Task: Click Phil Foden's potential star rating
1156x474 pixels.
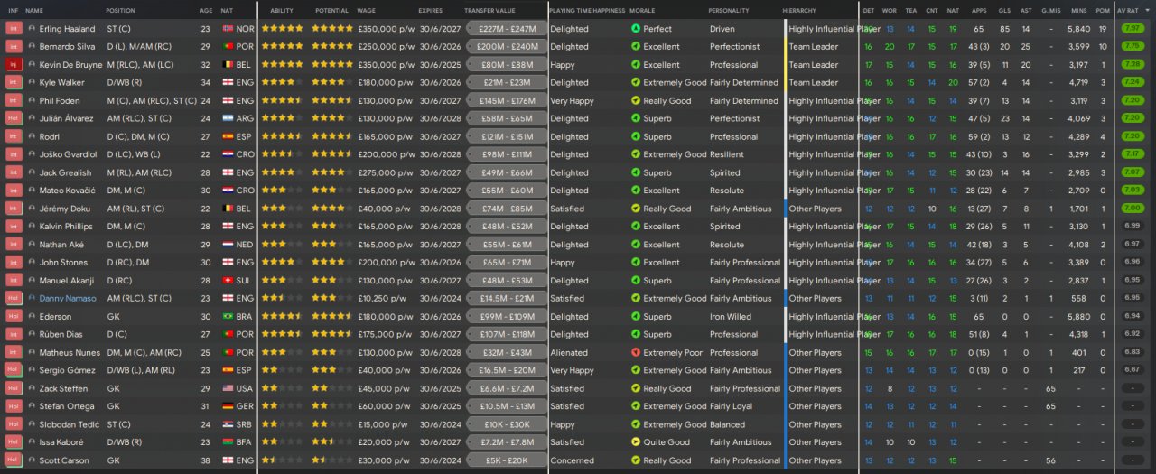Action: point(331,101)
